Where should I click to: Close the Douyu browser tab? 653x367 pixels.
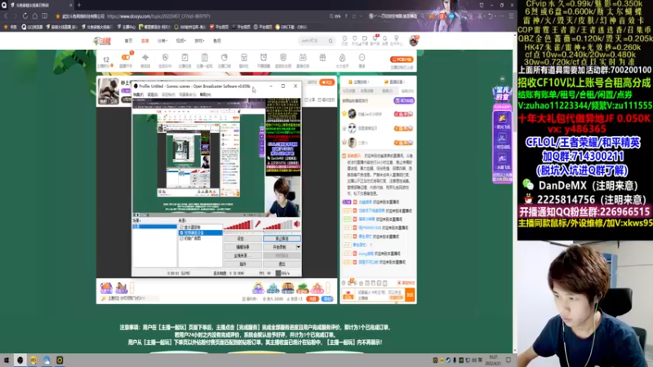coord(71,5)
